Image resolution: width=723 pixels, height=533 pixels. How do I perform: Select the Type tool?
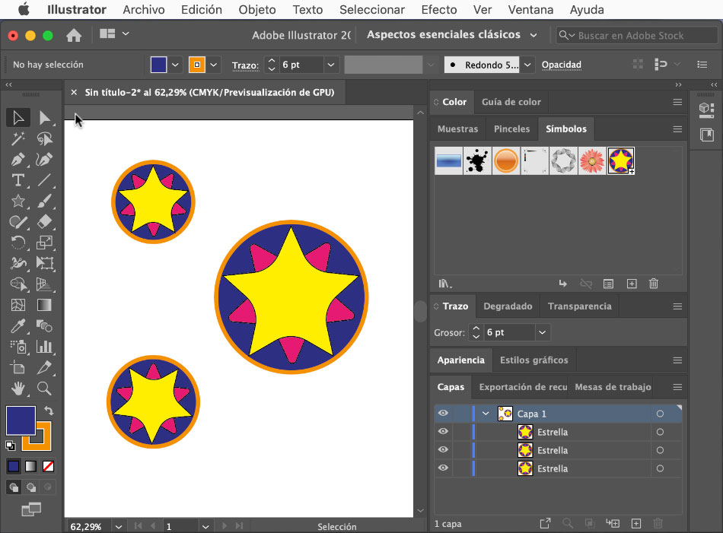(18, 180)
